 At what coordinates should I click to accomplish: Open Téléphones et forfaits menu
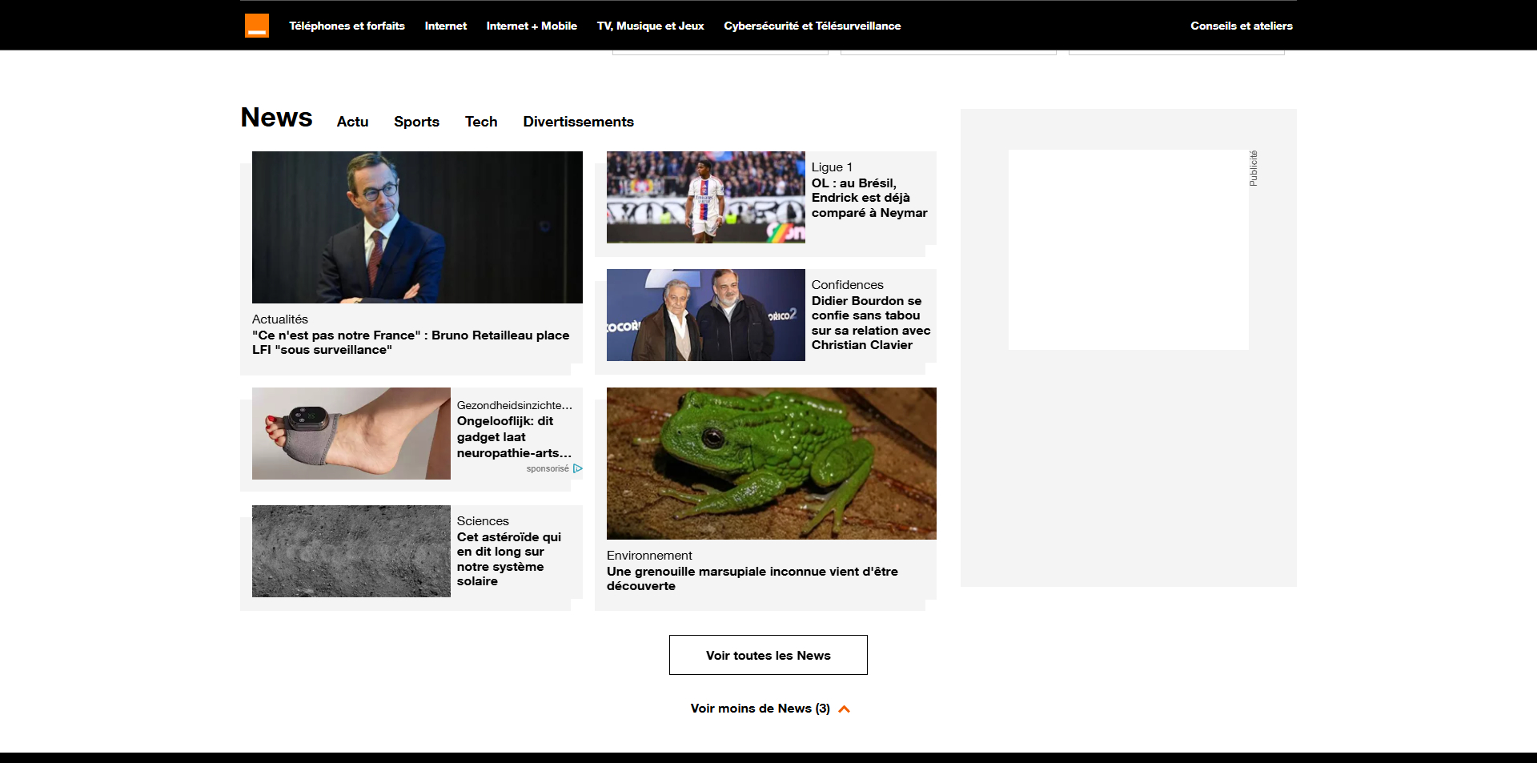tap(347, 26)
